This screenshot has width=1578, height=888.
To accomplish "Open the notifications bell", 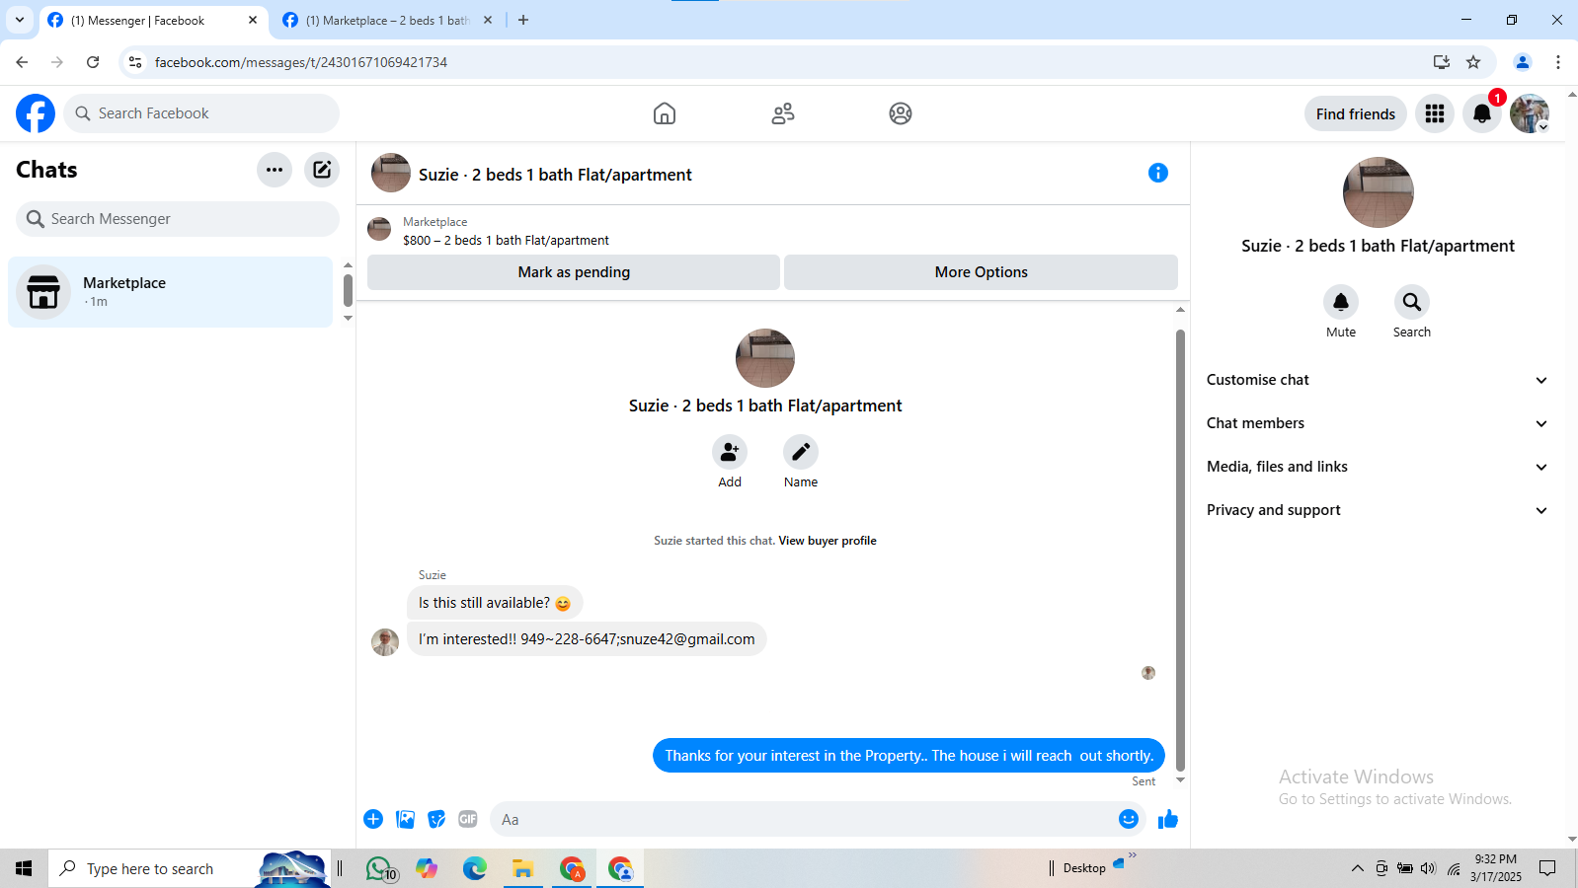I will (1482, 113).
